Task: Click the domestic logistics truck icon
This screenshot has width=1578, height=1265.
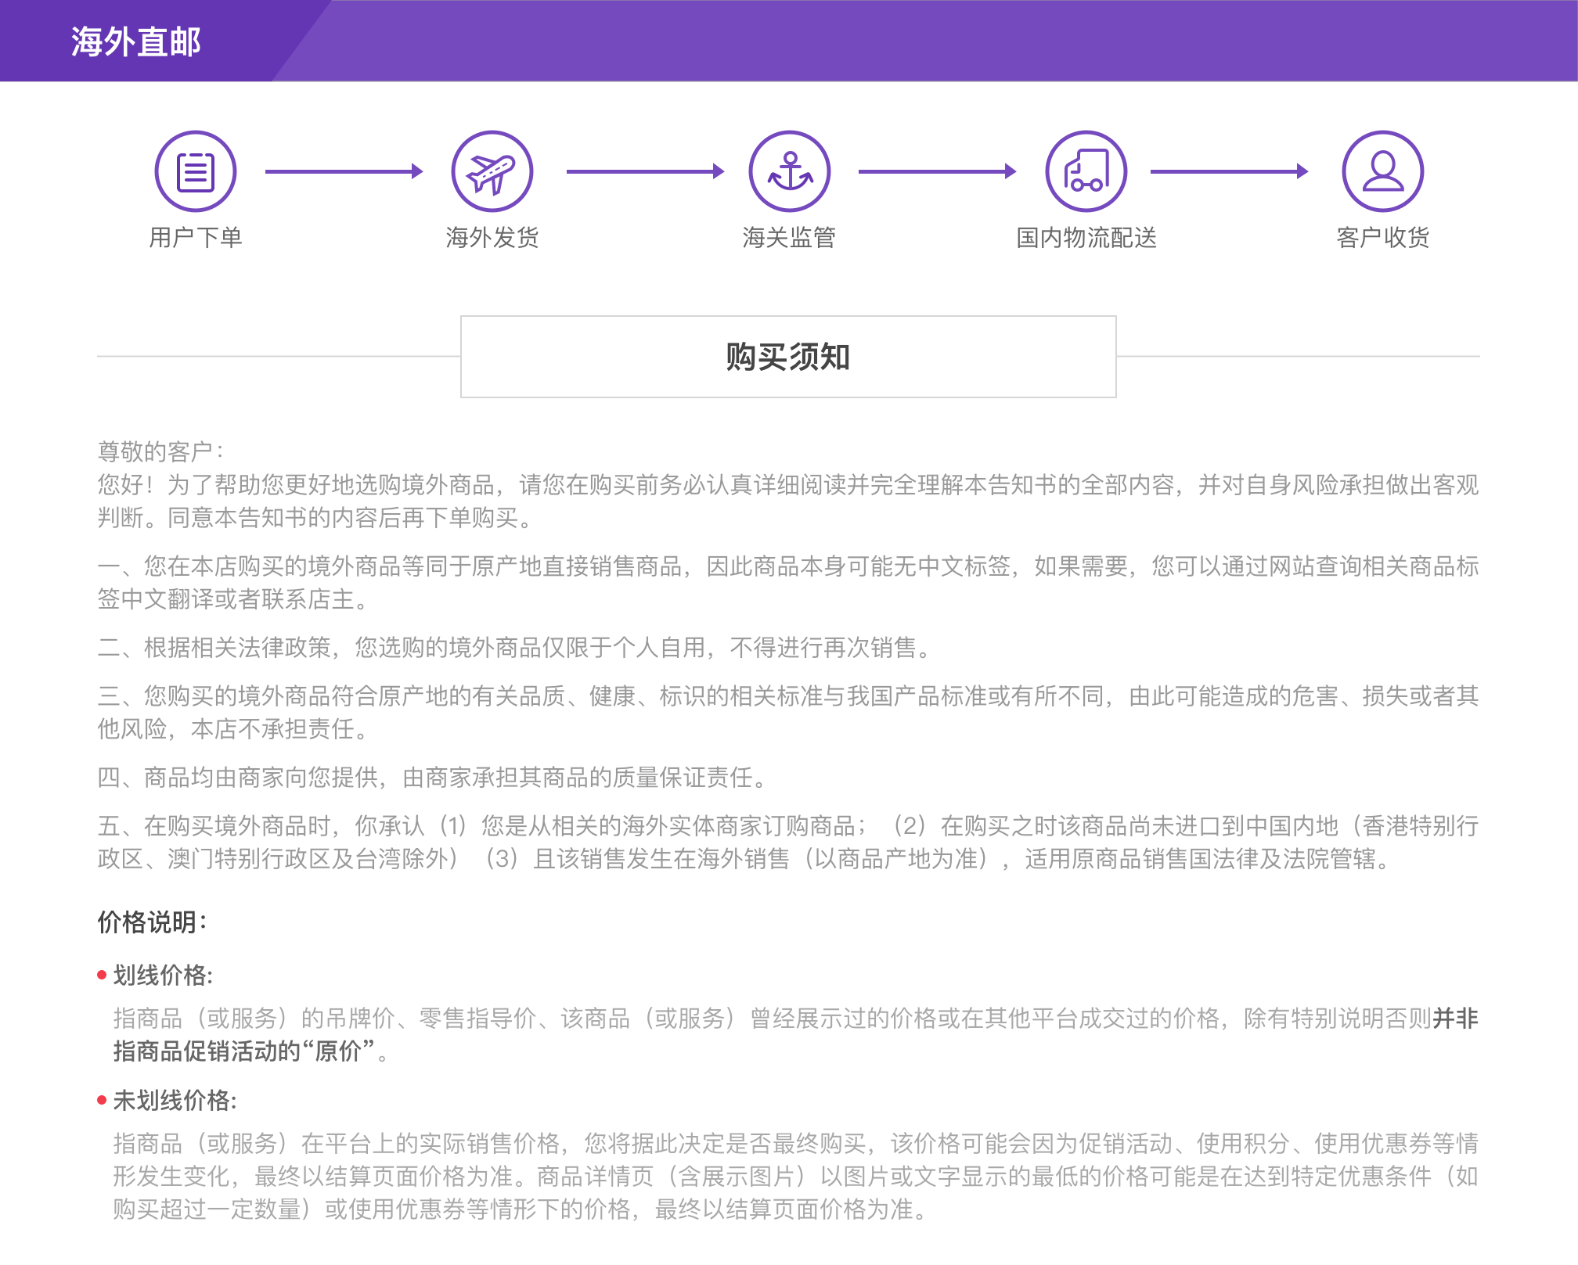Action: 1086,171
